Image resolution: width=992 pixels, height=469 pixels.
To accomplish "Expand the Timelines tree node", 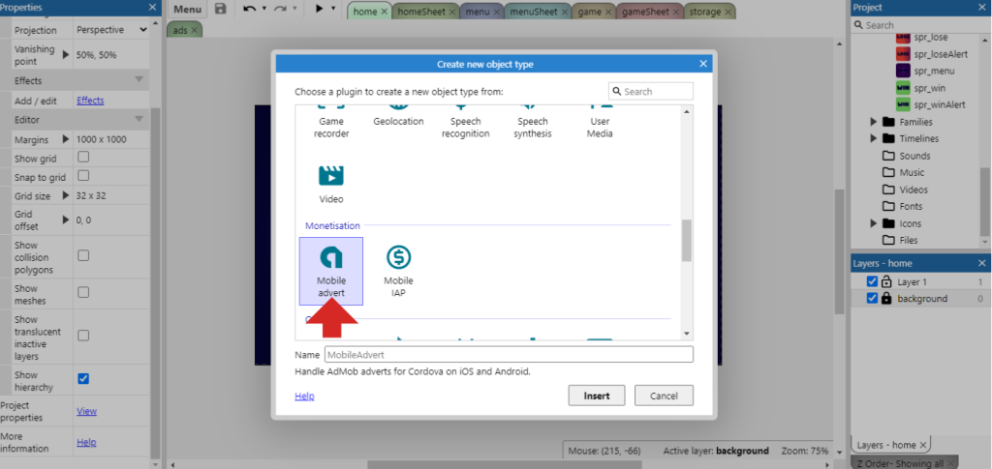I will point(874,138).
